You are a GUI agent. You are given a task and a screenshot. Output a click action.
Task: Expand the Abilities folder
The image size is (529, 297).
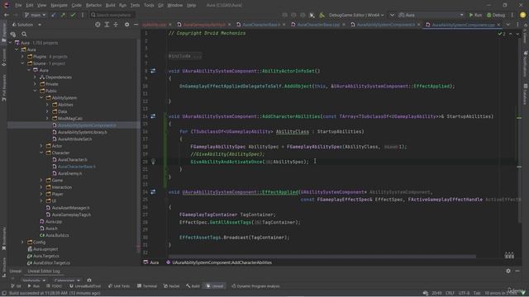pos(48,105)
